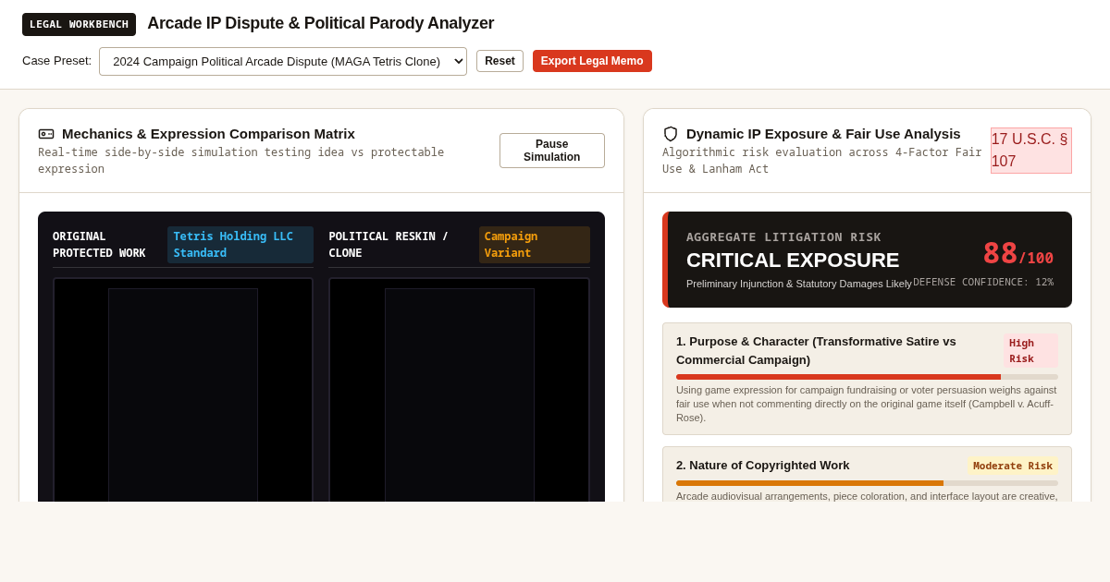The image size is (1110, 582).
Task: Click ORIGINAL PROTECTED WORK label
Action: (99, 245)
